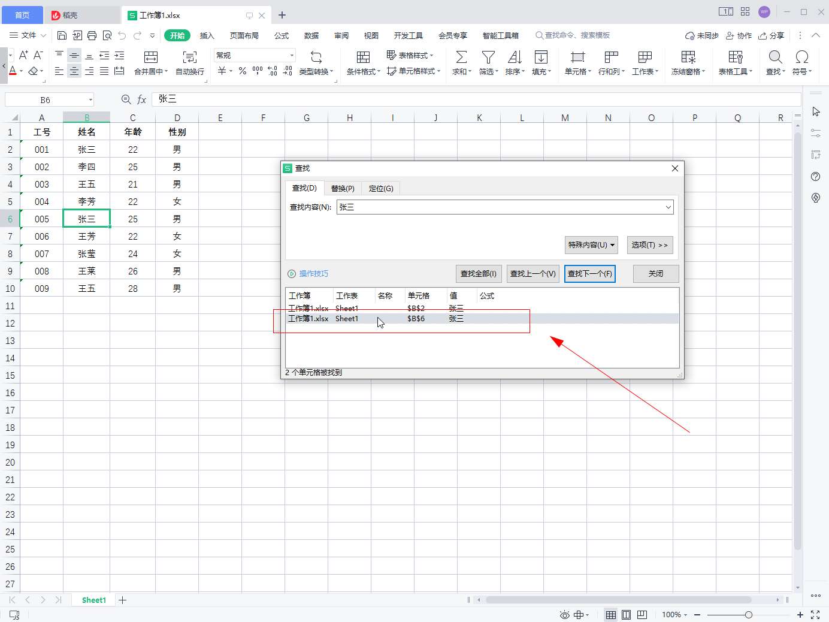Undo the last action

click(122, 35)
